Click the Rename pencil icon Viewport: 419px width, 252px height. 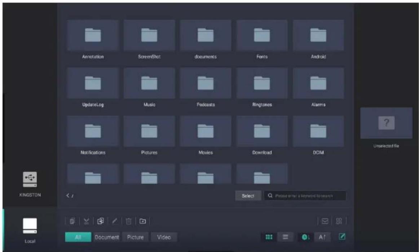[115, 221]
